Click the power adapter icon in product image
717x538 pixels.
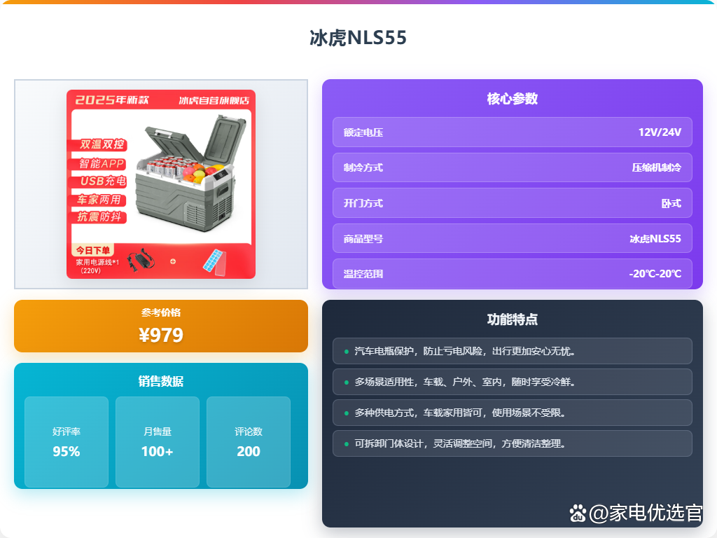[x=141, y=261]
